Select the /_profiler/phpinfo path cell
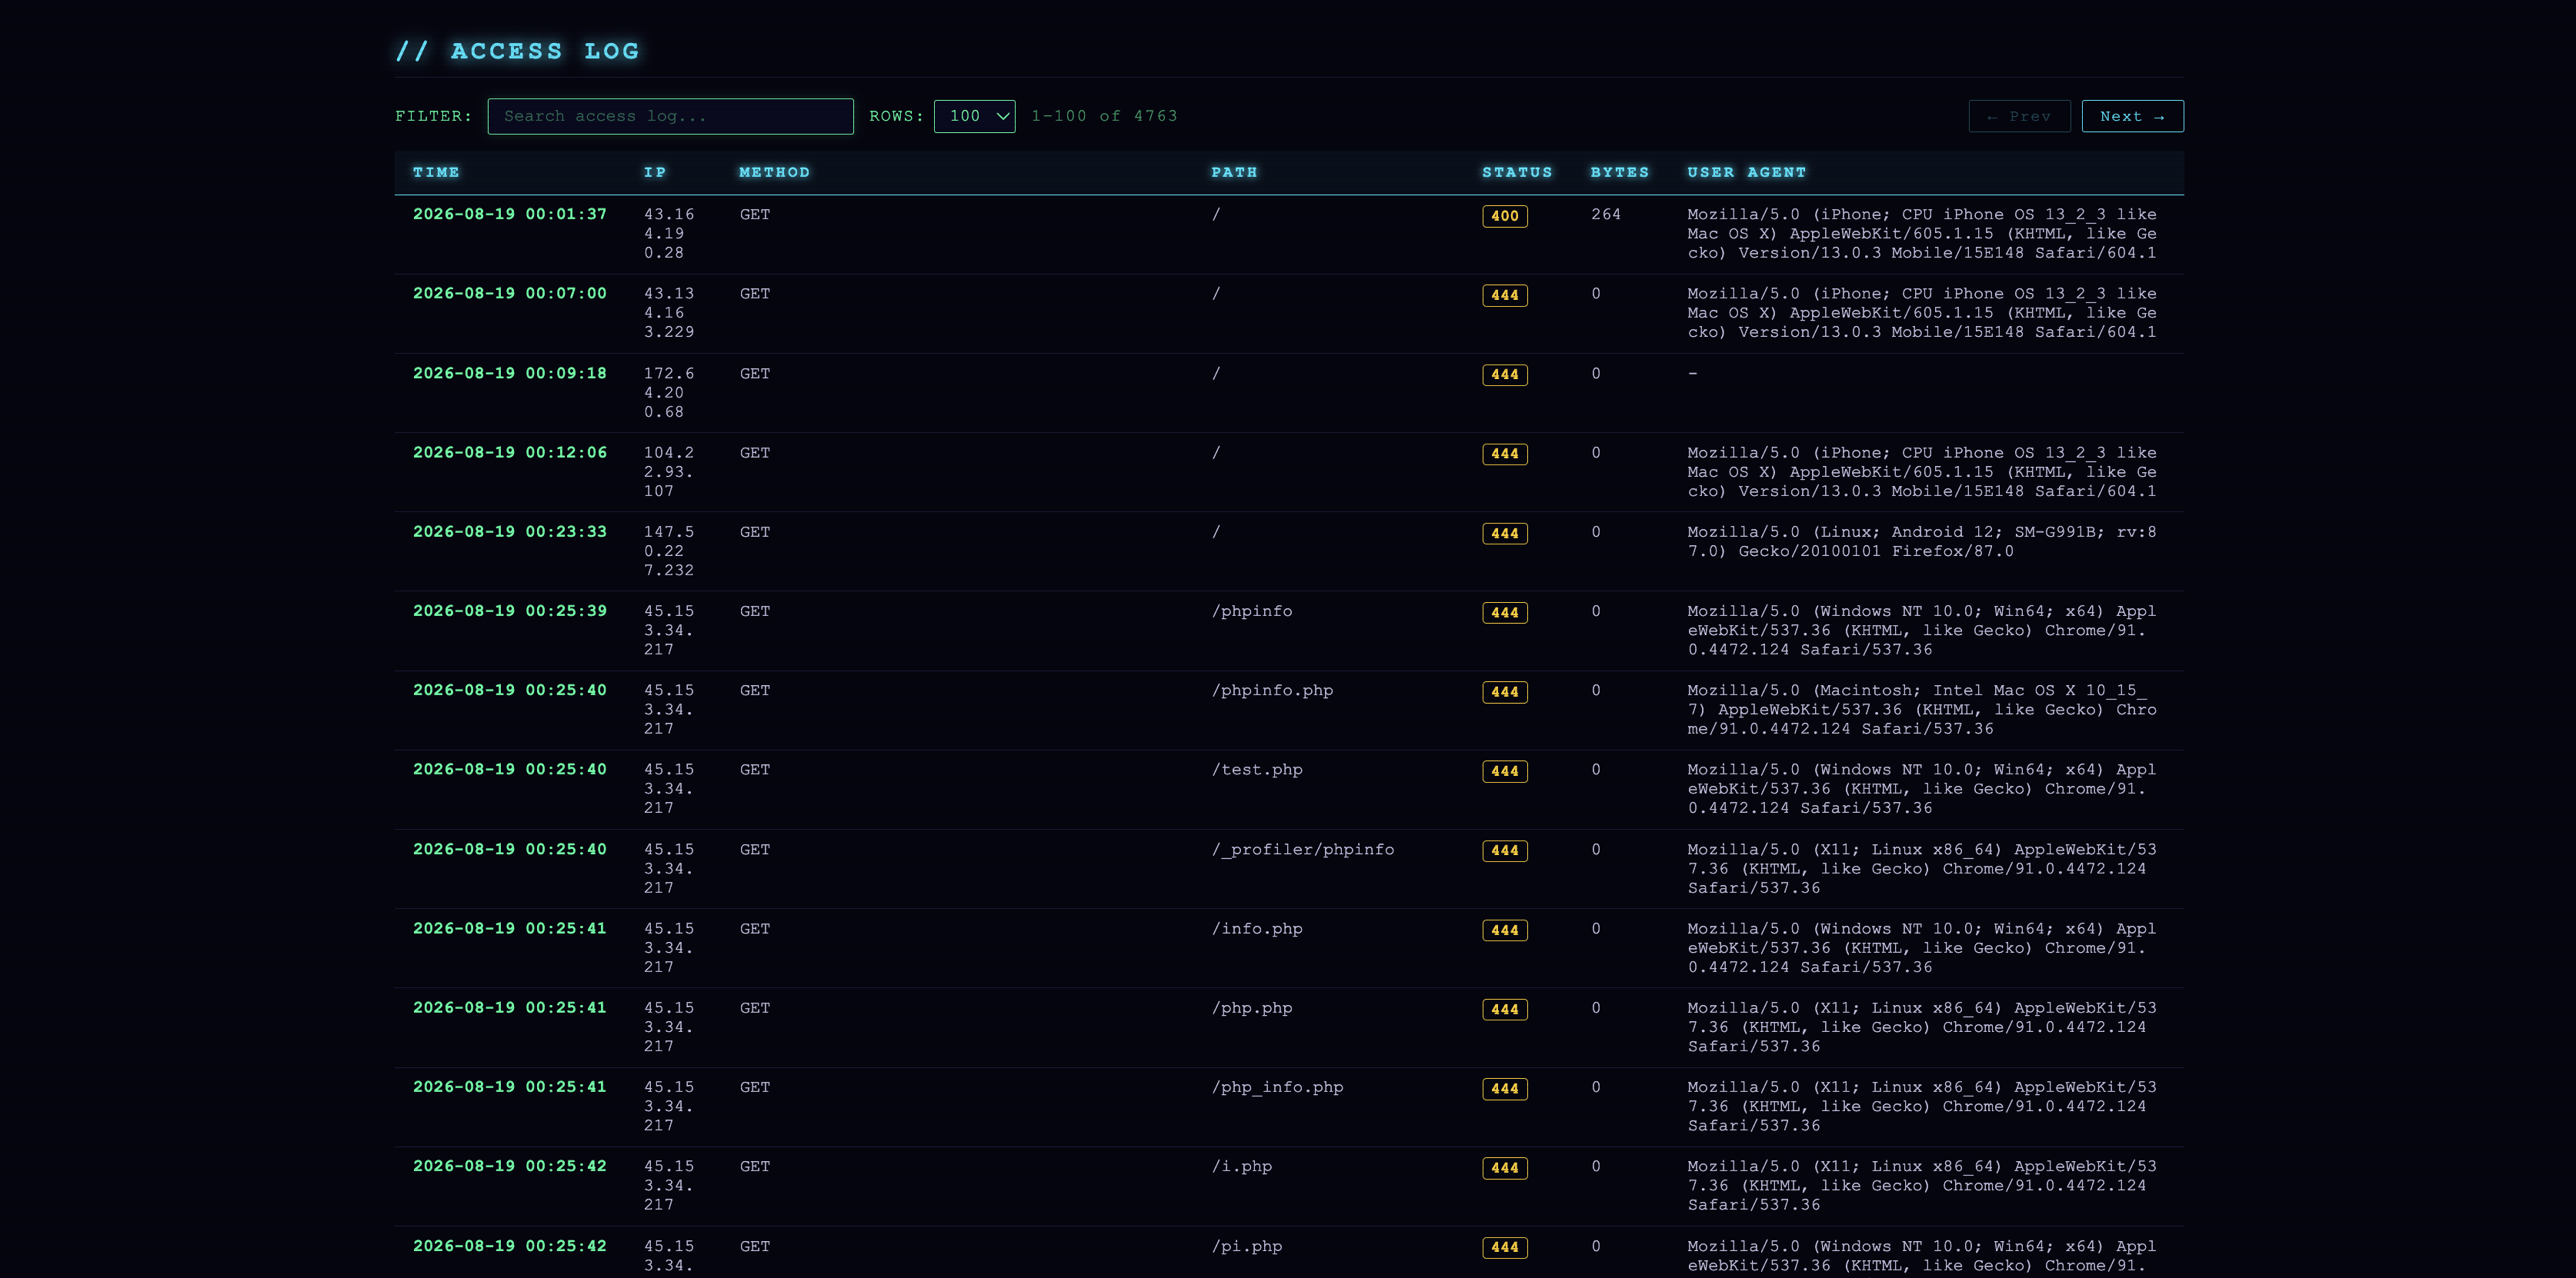 click(x=1303, y=850)
